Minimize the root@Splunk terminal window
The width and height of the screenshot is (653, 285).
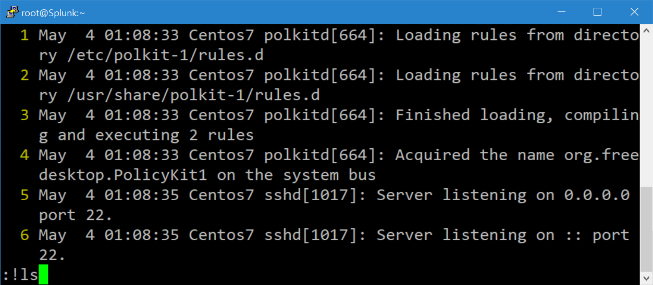(x=561, y=12)
